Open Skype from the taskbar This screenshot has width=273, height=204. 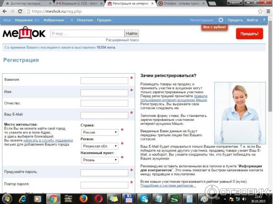[x=145, y=198]
